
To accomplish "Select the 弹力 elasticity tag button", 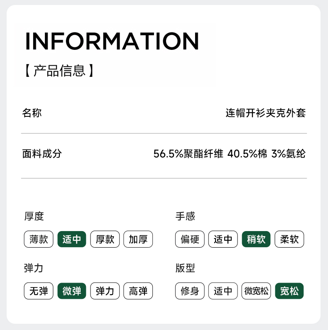I will tap(105, 291).
